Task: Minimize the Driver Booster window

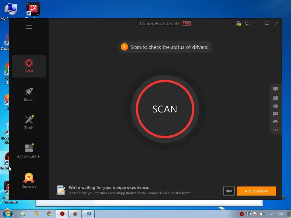Action: coord(257,23)
